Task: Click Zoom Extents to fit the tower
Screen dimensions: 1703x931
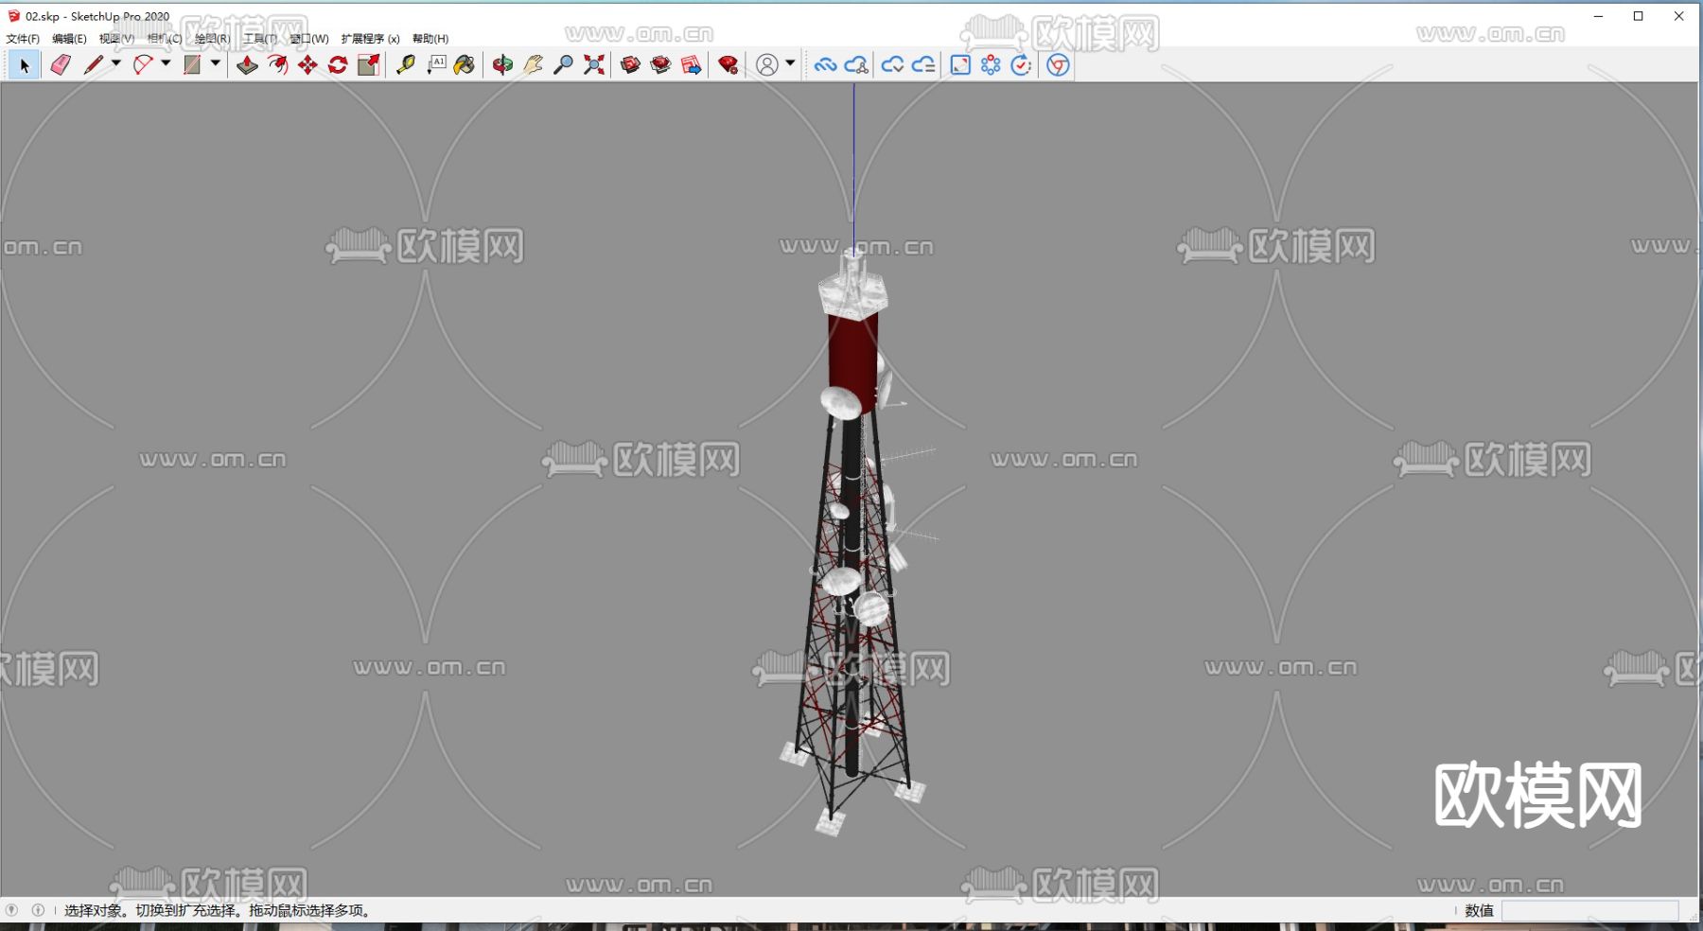Action: (594, 64)
